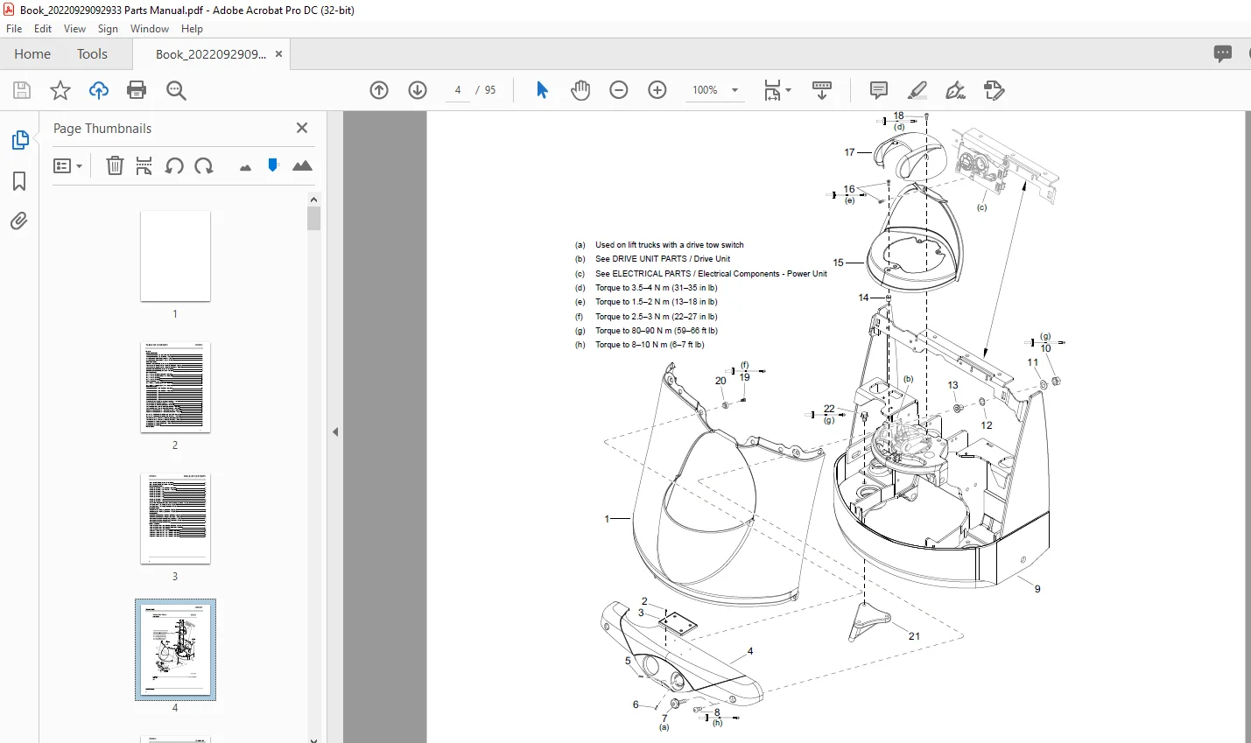Viewport: 1251px width, 743px height.
Task: Click thumbnail scrollbar up arrow
Action: 314,200
